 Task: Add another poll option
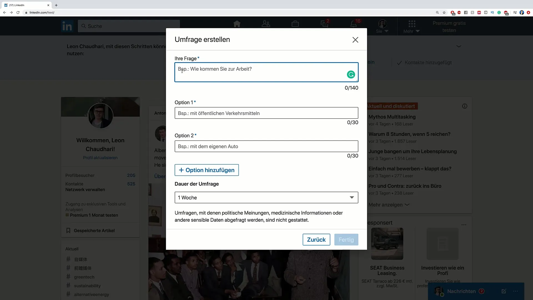tap(207, 170)
